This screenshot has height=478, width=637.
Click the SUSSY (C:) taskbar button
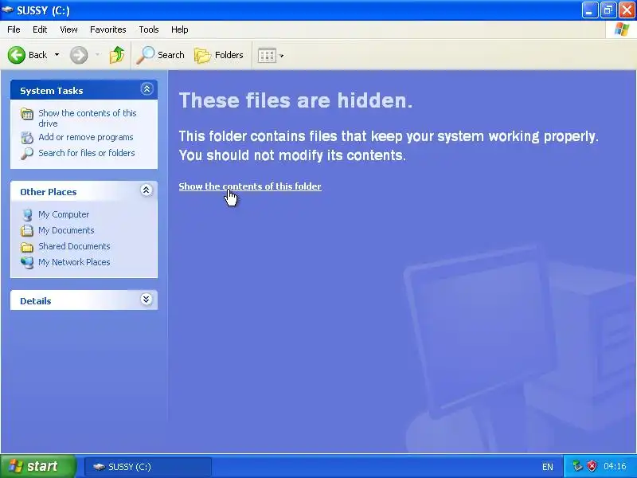click(148, 467)
